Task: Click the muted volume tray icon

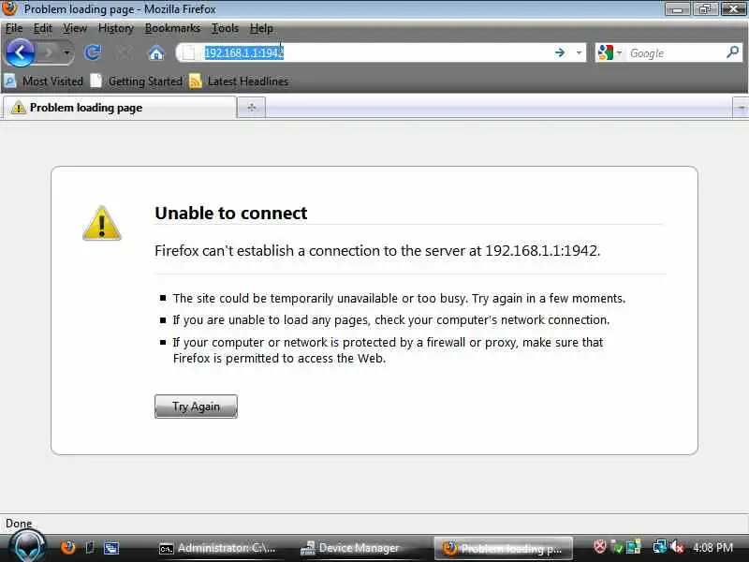Action: pos(677,547)
